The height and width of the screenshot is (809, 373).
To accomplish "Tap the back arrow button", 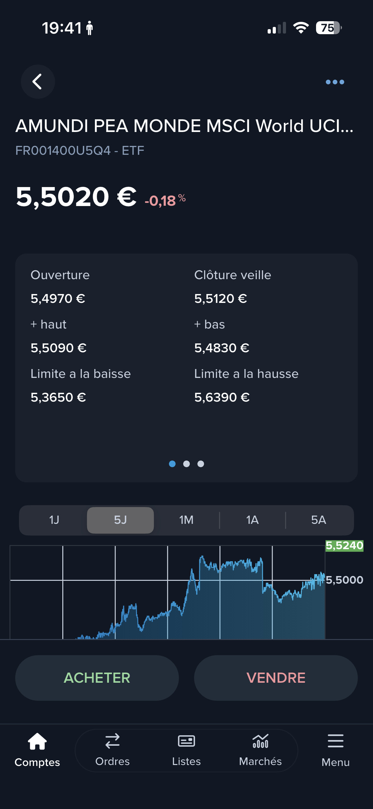I will (38, 82).
